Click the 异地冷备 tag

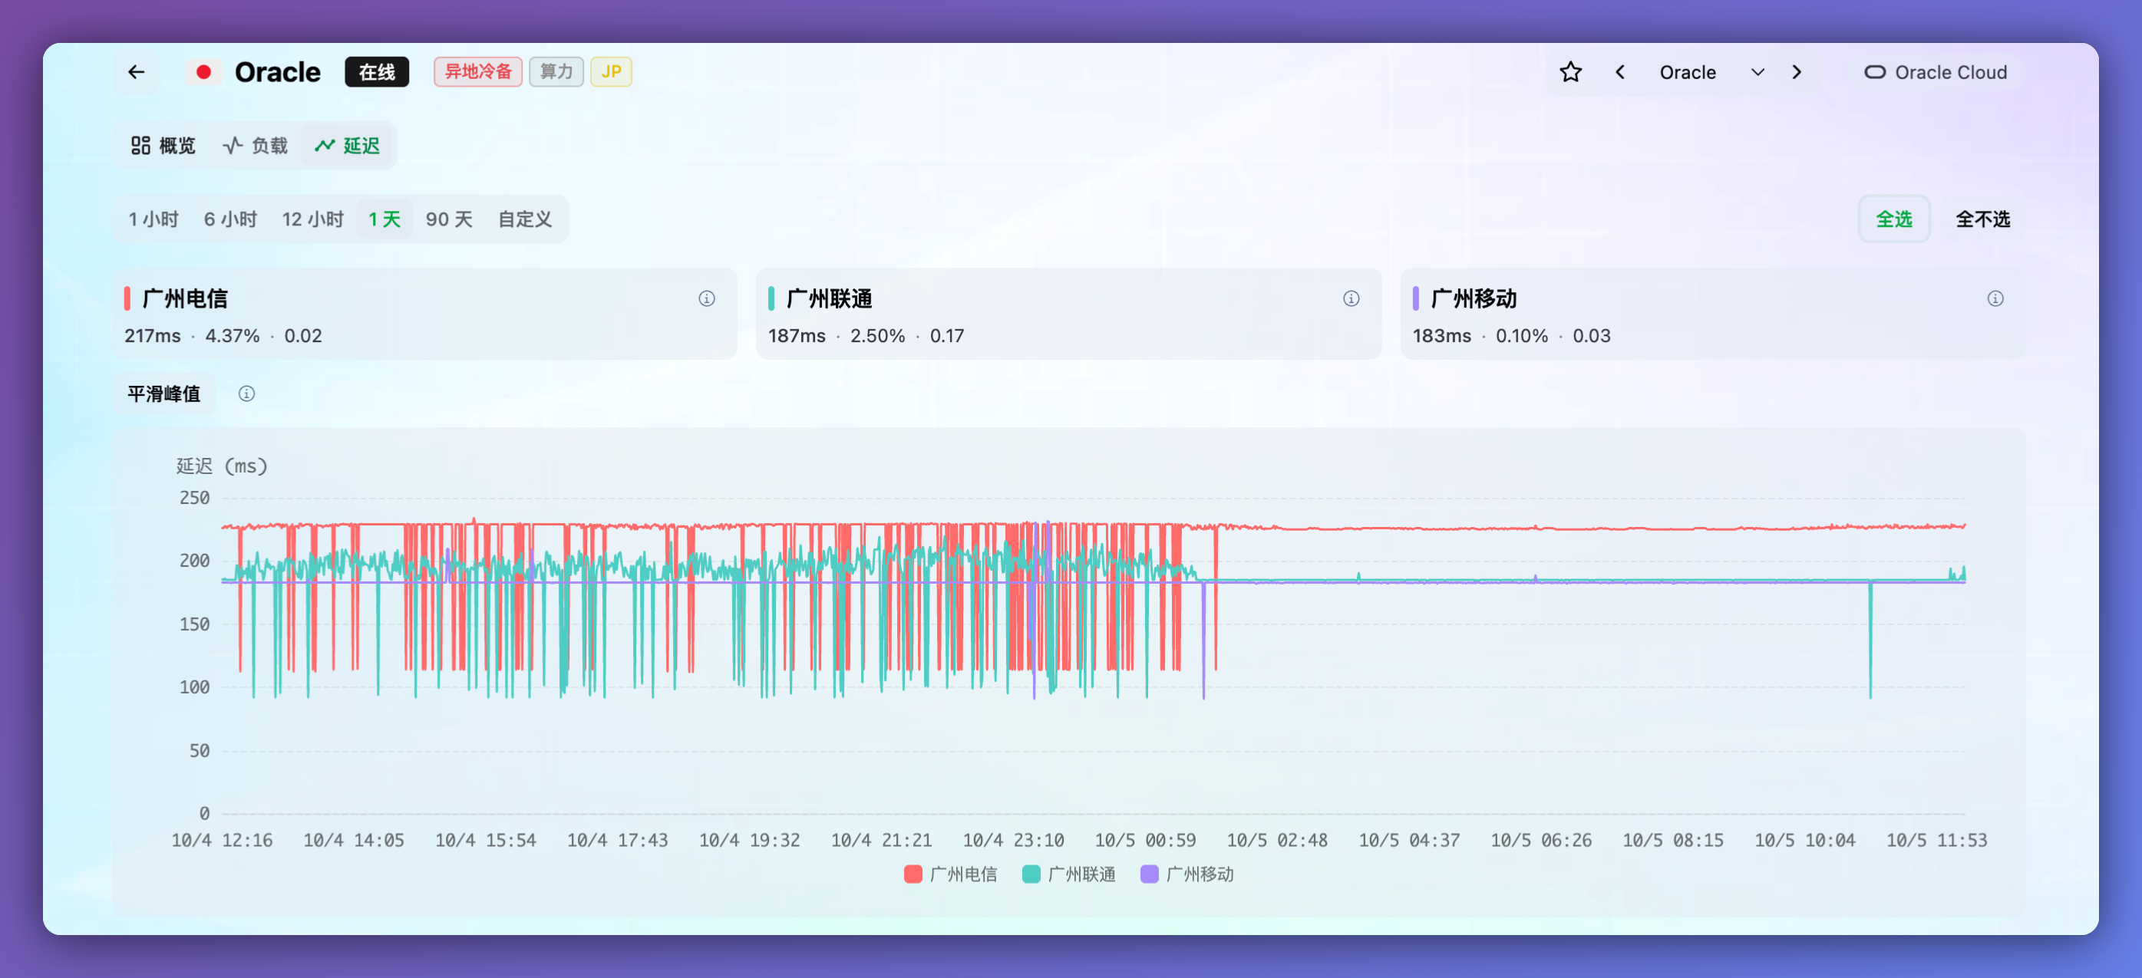click(x=478, y=72)
